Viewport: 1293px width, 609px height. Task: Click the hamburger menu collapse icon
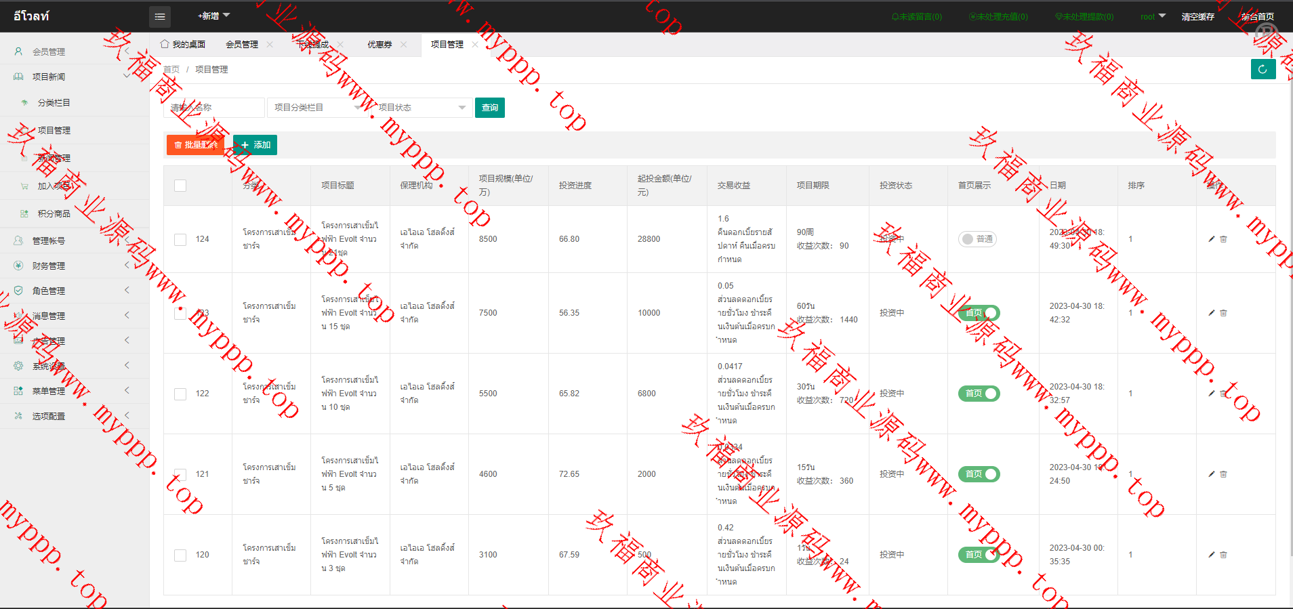160,17
